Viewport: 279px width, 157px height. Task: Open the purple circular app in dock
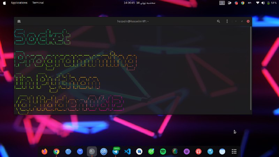tap(187, 151)
